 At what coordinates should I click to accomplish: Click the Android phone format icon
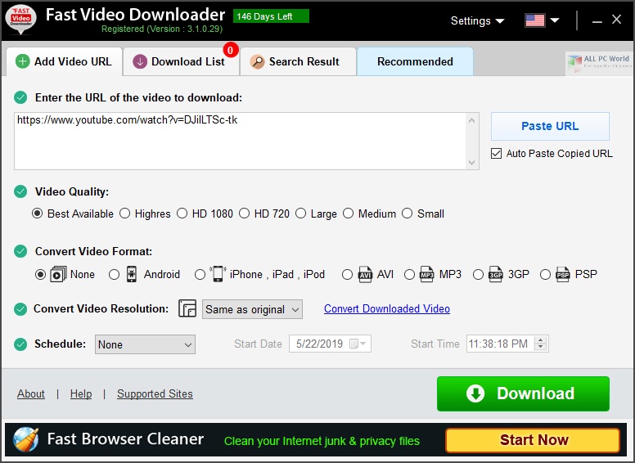(132, 274)
